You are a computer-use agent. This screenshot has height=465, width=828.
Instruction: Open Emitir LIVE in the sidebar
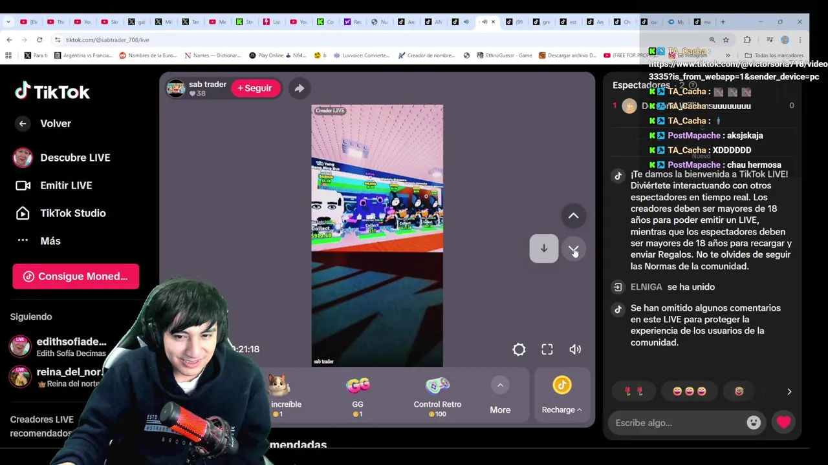pyautogui.click(x=53, y=185)
